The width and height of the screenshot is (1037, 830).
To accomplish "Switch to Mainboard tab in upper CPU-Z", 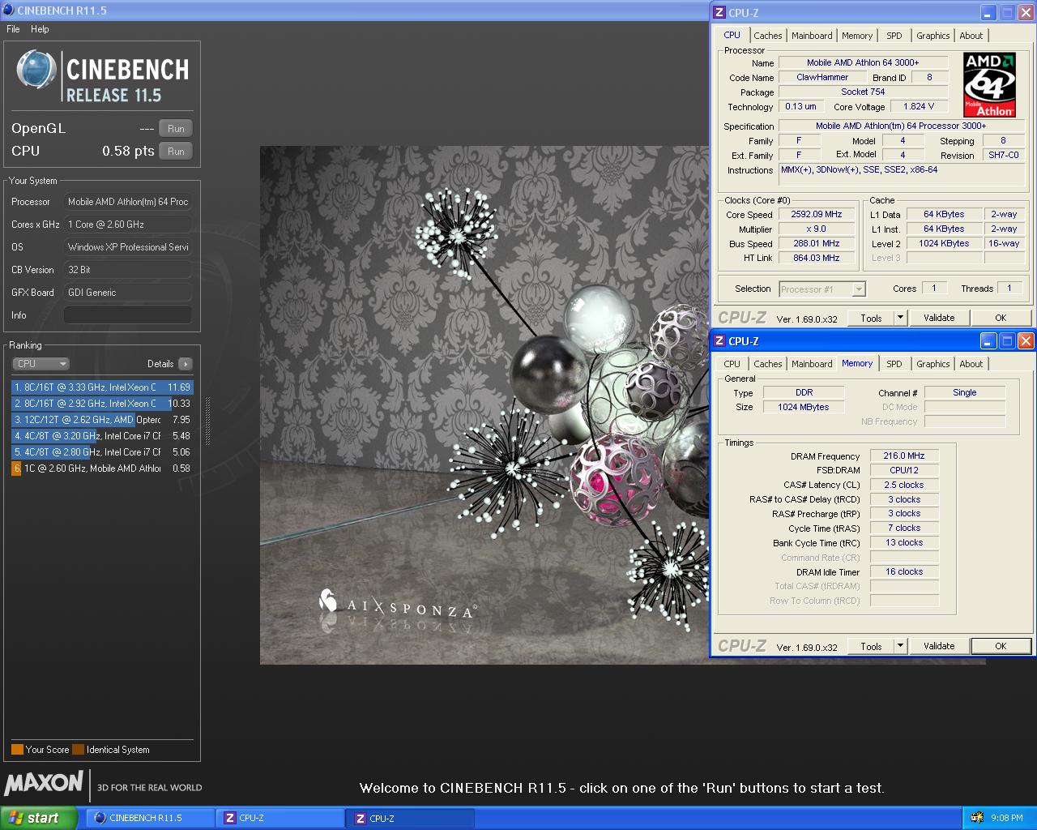I will 812,36.
